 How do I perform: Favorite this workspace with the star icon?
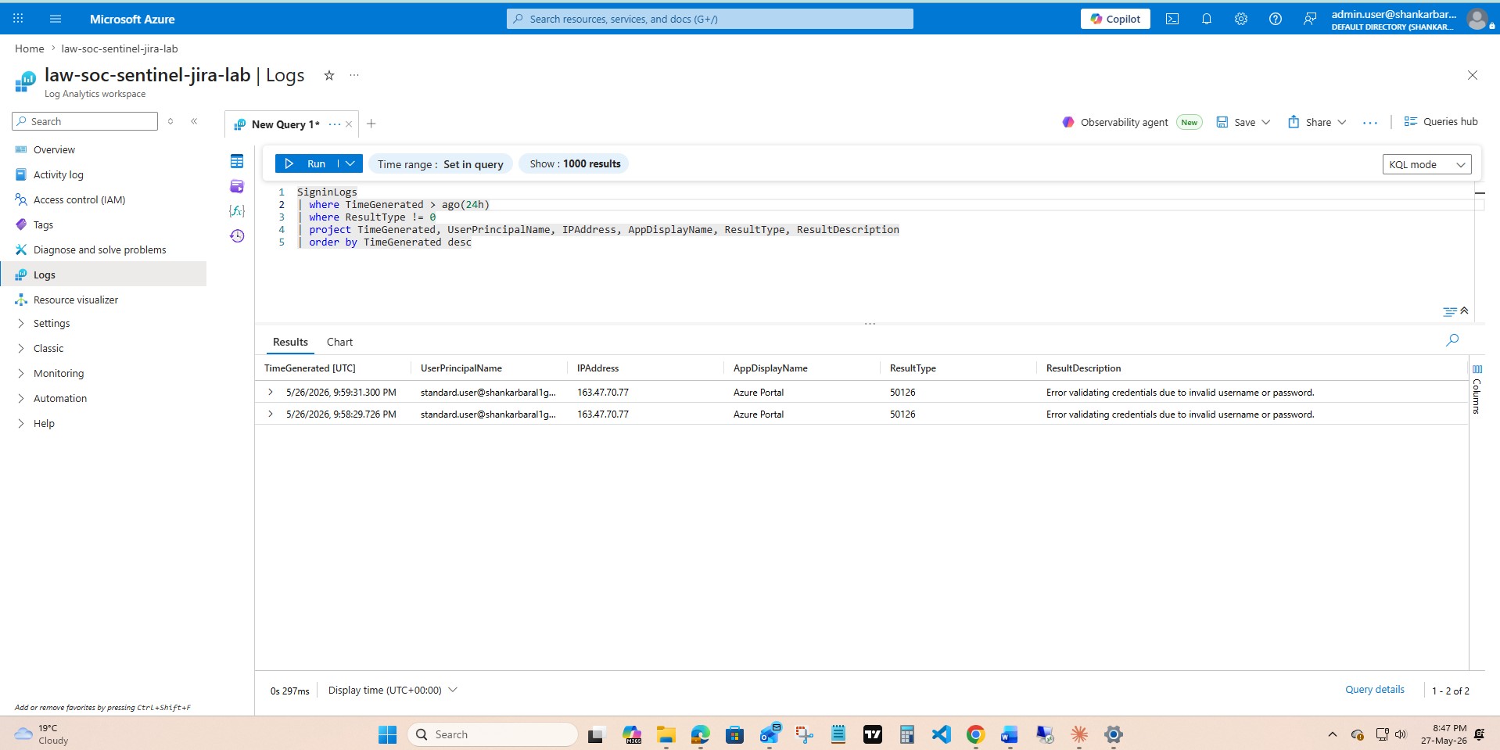coord(329,75)
